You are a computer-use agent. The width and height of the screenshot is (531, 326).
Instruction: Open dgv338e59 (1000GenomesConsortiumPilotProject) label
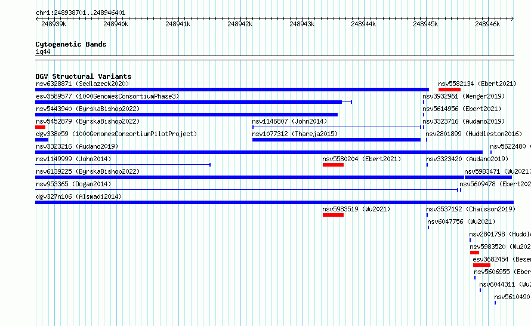(x=116, y=134)
